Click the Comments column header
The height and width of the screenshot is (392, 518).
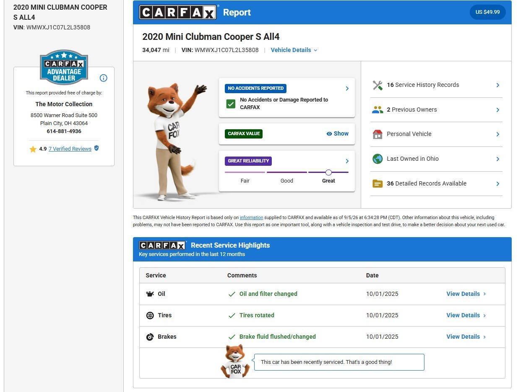point(242,275)
